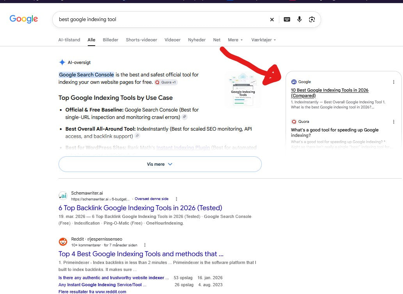Open Google Indexing Tools thumbnail image
The image size is (403, 294).
(x=243, y=89)
